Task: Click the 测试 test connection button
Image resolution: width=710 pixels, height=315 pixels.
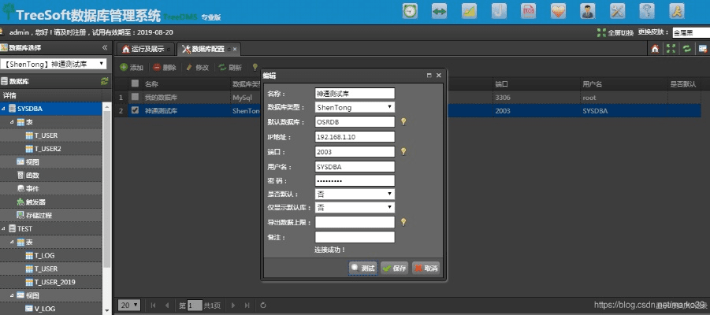Action: click(x=363, y=268)
